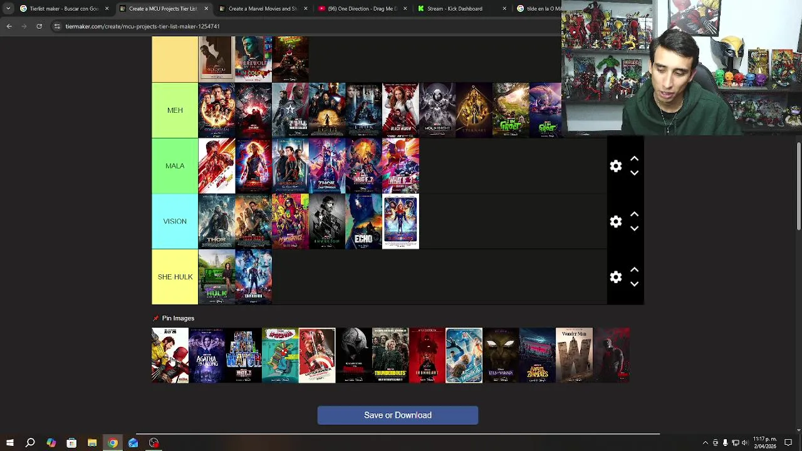Select Ironheart red poster
The width and height of the screenshot is (802, 451).
(x=427, y=355)
